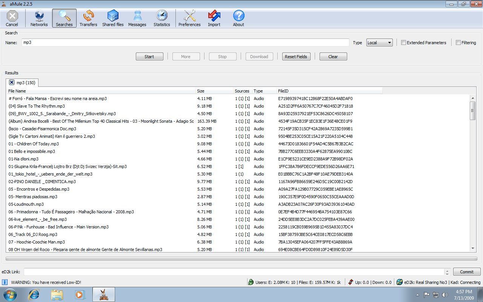Image resolution: width=483 pixels, height=302 pixels.
Task: Select '# Forró - Fala Mansa' result row
Action: [x=57, y=99]
